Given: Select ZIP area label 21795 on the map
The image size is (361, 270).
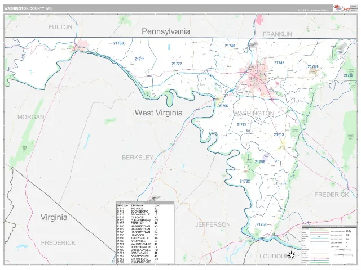Looking at the screenshot, I should [223, 106].
